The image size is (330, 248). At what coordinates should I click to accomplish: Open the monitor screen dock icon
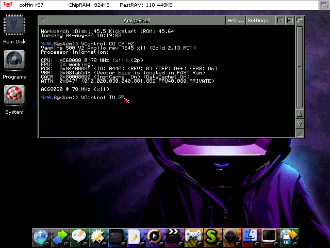(x=270, y=238)
